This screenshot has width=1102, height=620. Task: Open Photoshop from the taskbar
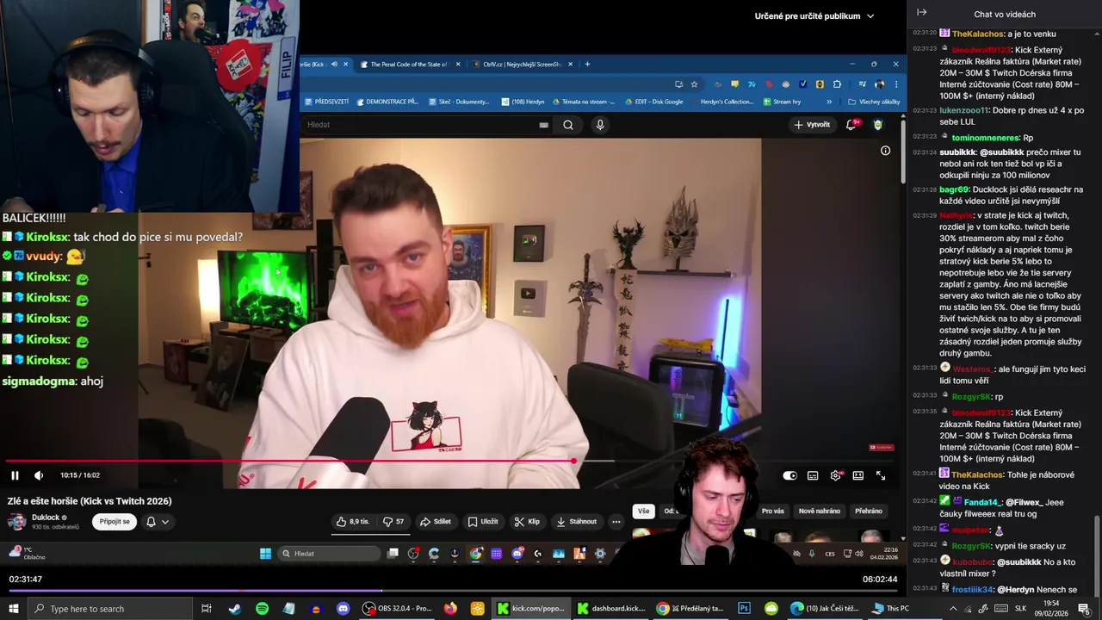[744, 609]
